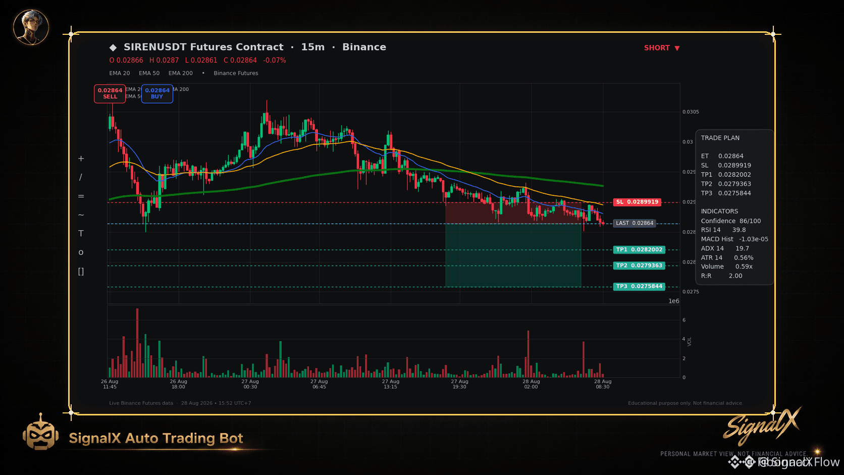This screenshot has width=844, height=475.
Task: Click the MACD Hist -1.03e-05 row
Action: [734, 239]
